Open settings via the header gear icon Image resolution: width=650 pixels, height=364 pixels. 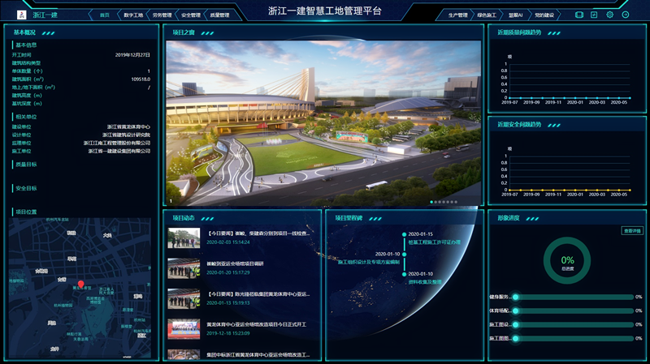pos(610,15)
